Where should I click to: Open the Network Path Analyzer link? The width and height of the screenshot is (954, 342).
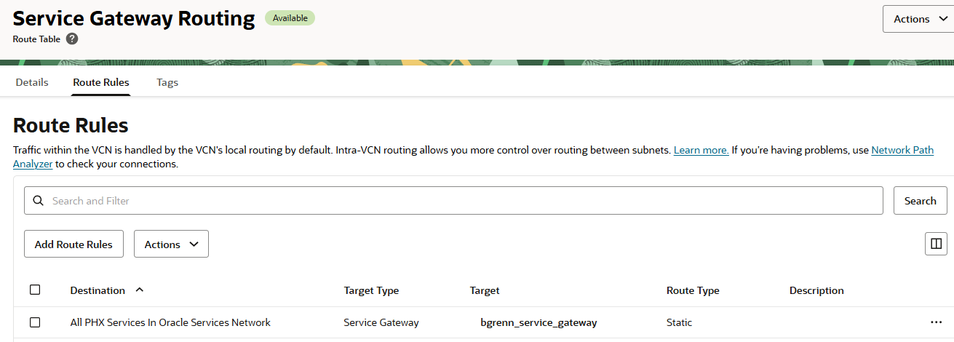902,150
